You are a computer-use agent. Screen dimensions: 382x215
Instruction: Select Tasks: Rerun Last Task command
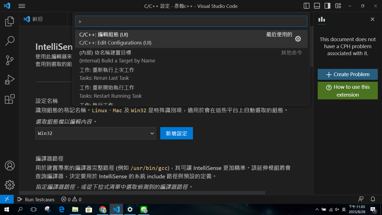(191, 74)
